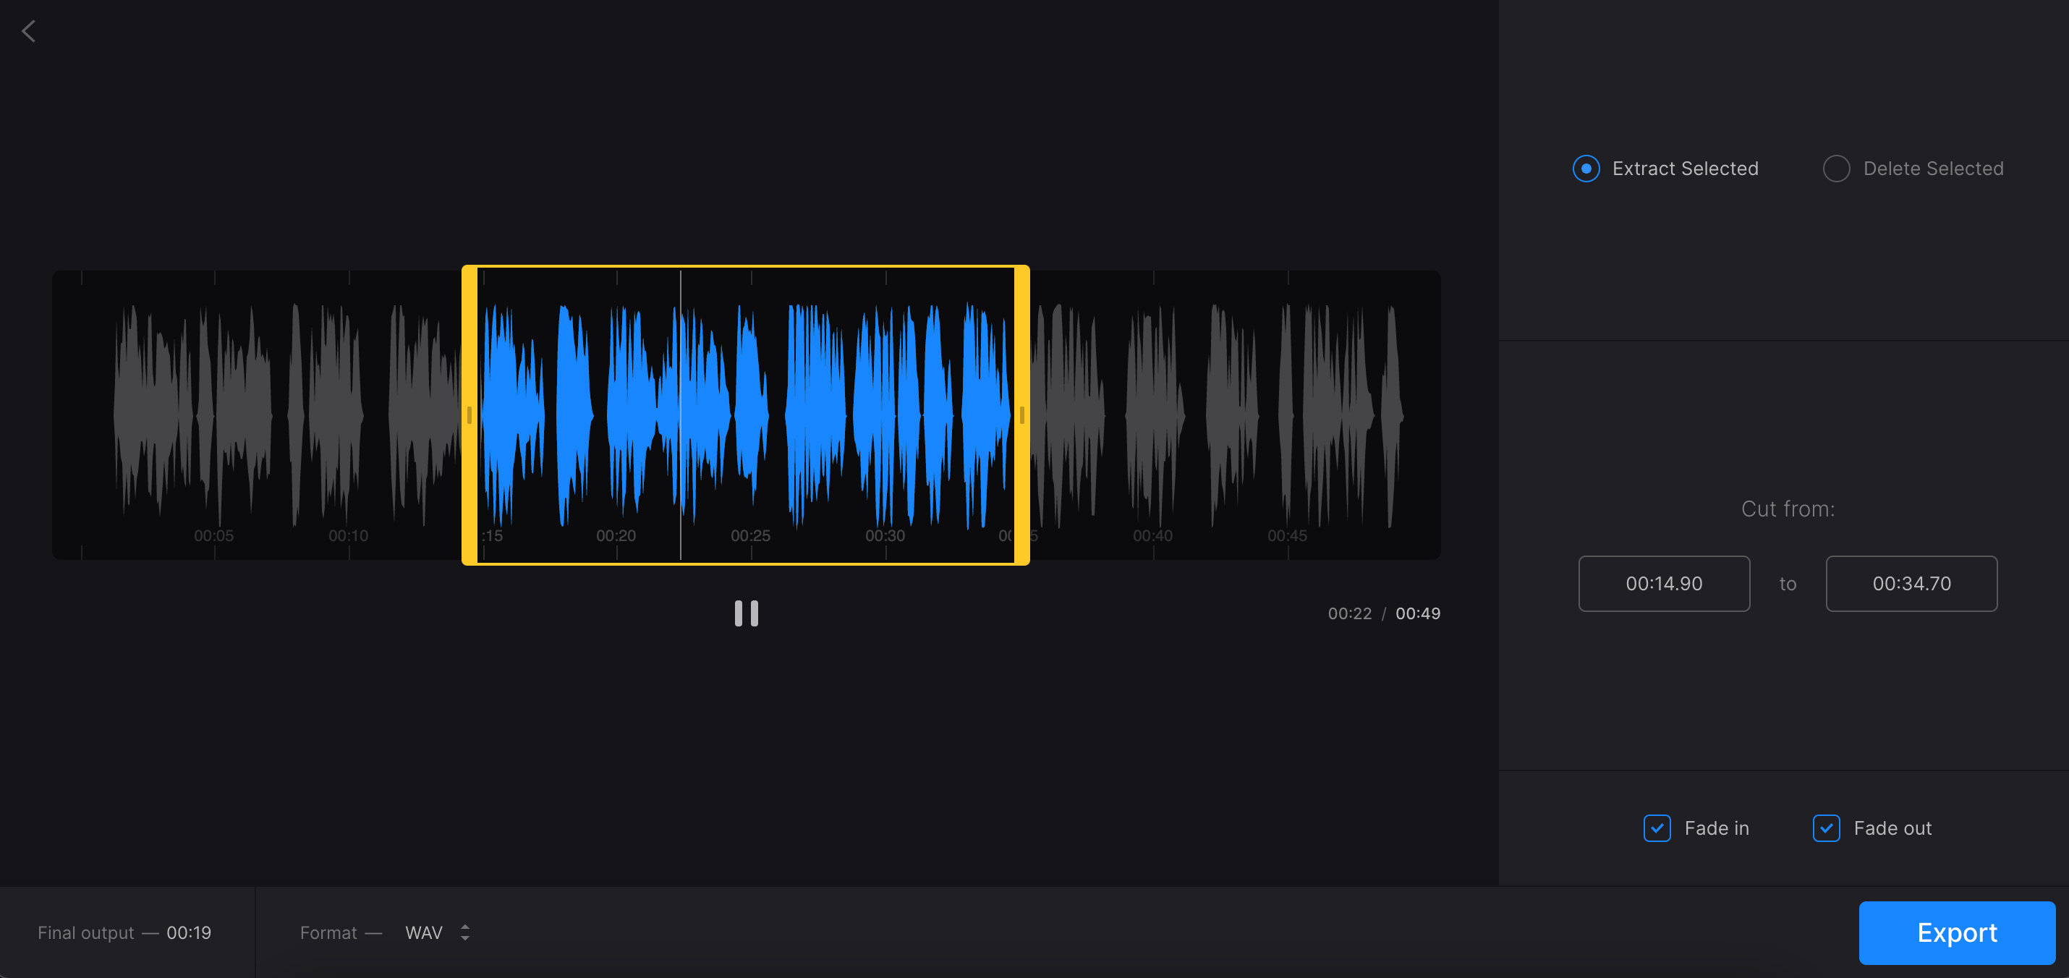Click waveform at the 00:45 marker
Screen dimensions: 2069x978
[x=1288, y=415]
